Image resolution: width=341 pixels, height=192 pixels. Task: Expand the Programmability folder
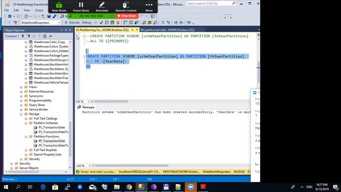[21, 101]
